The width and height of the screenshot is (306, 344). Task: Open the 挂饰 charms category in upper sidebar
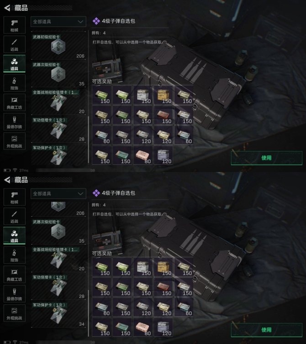click(x=14, y=83)
